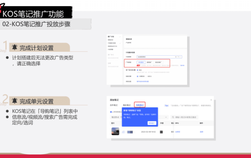
Task: Dismiss the blue tooltip with 我知道了
Action: 152,123
